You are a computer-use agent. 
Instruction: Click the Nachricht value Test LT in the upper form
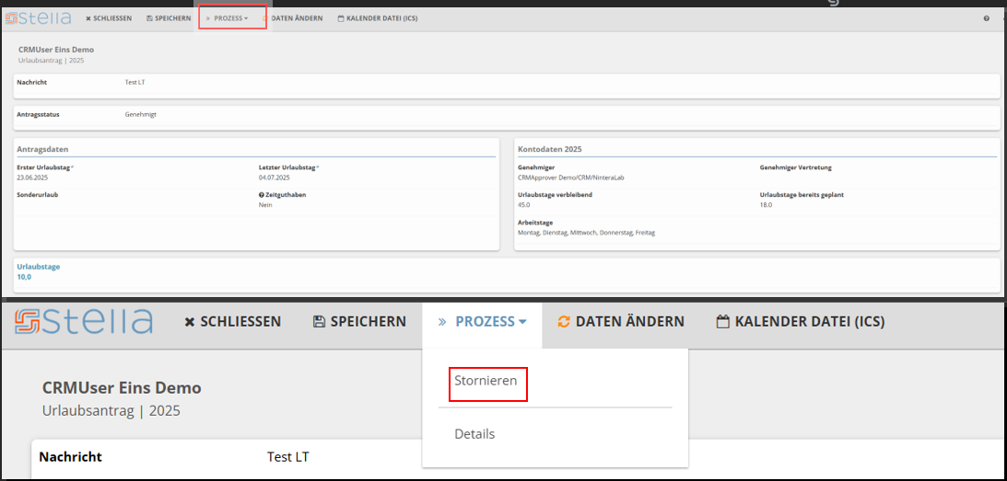(135, 83)
